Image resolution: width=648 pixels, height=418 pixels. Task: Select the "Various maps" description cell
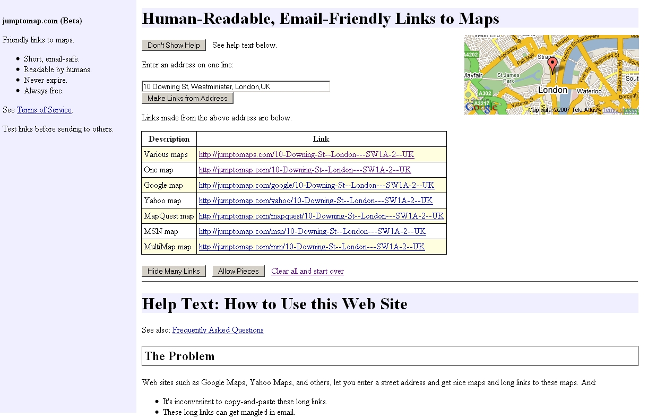[169, 154]
